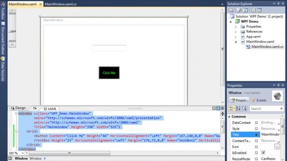Clear the Properties search box
This screenshot has height=161, width=287.
282,109
